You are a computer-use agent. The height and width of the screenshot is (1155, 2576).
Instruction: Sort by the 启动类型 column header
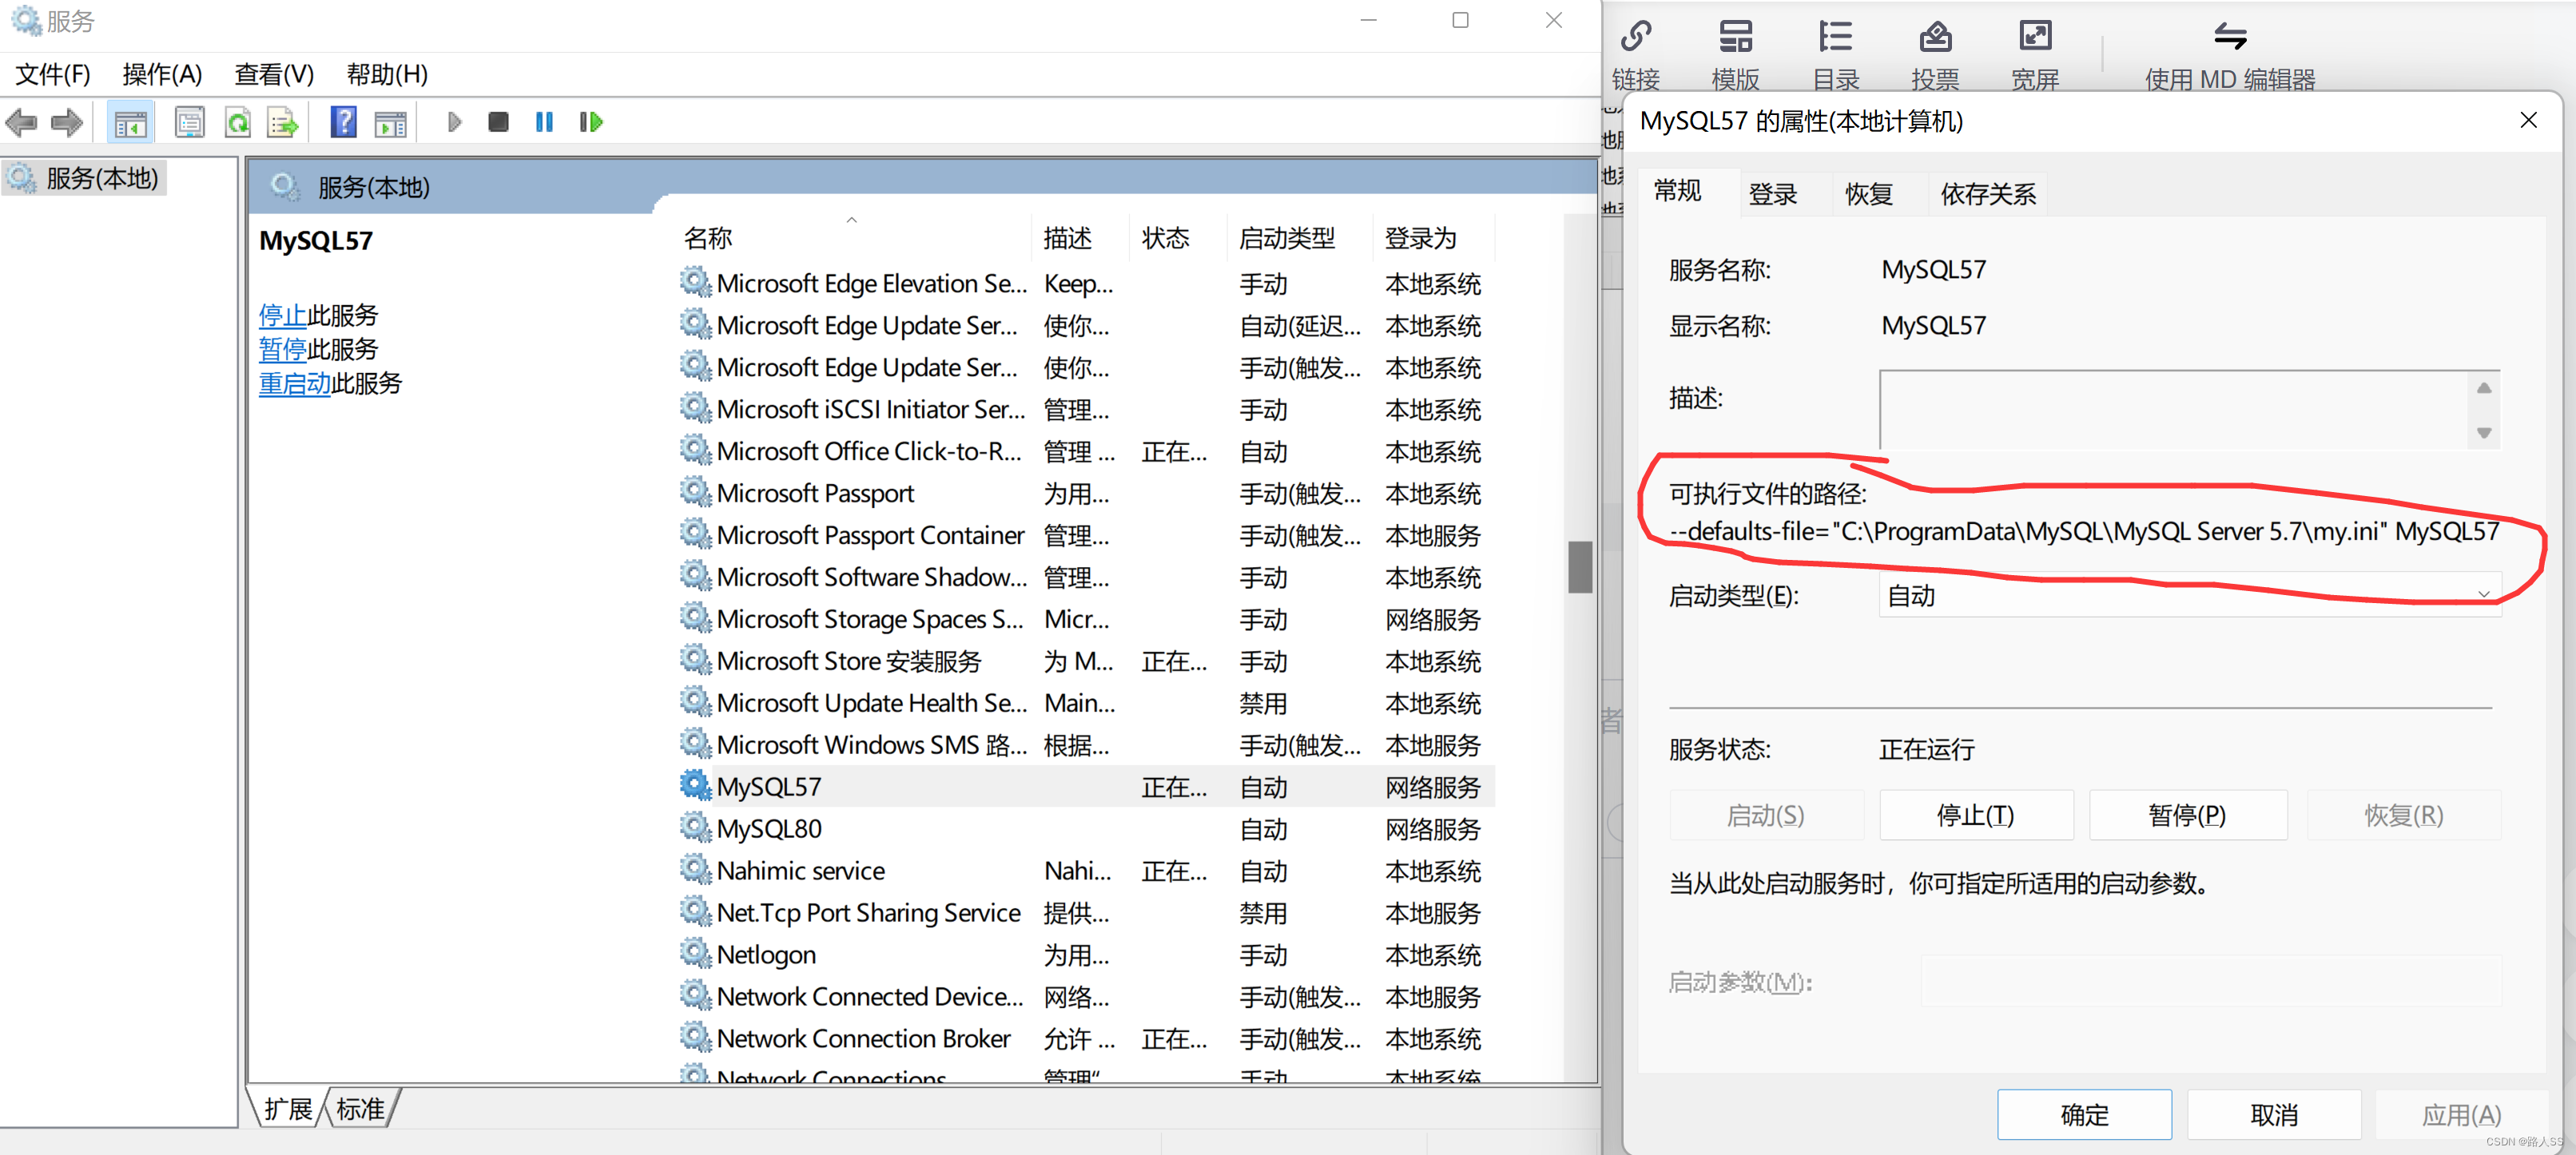tap(1299, 238)
